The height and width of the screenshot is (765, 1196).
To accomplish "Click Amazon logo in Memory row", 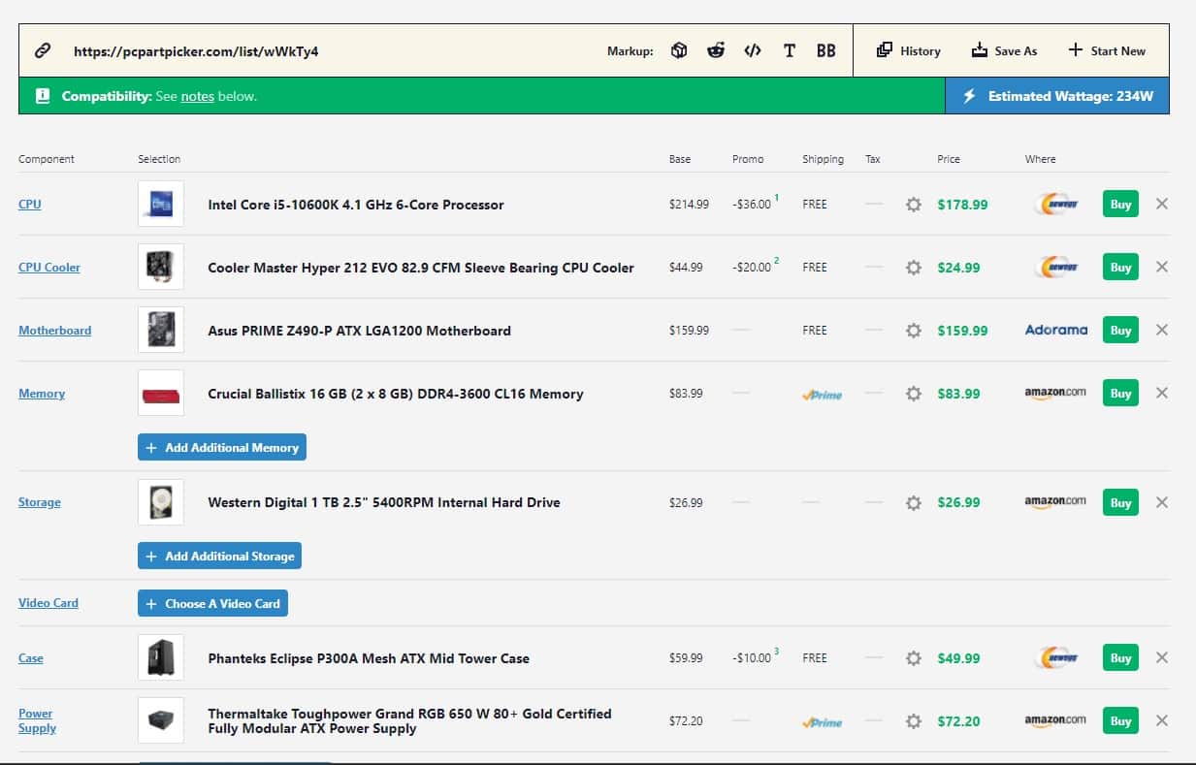I will pyautogui.click(x=1055, y=393).
